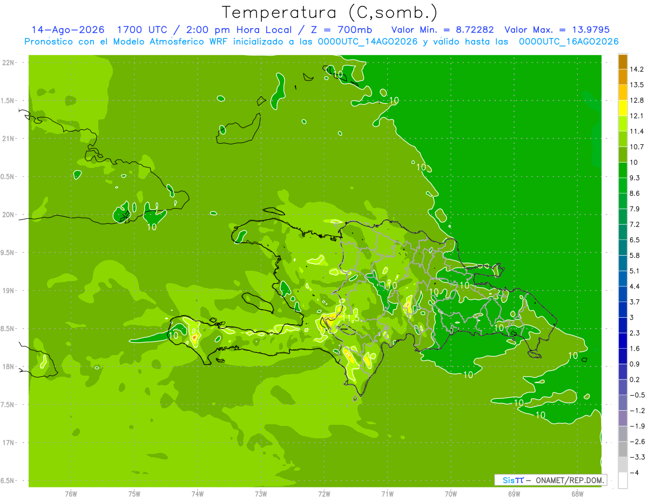Click '9.3' on the color scale
Image resolution: width=648 pixels, height=501 pixels.
point(635,178)
